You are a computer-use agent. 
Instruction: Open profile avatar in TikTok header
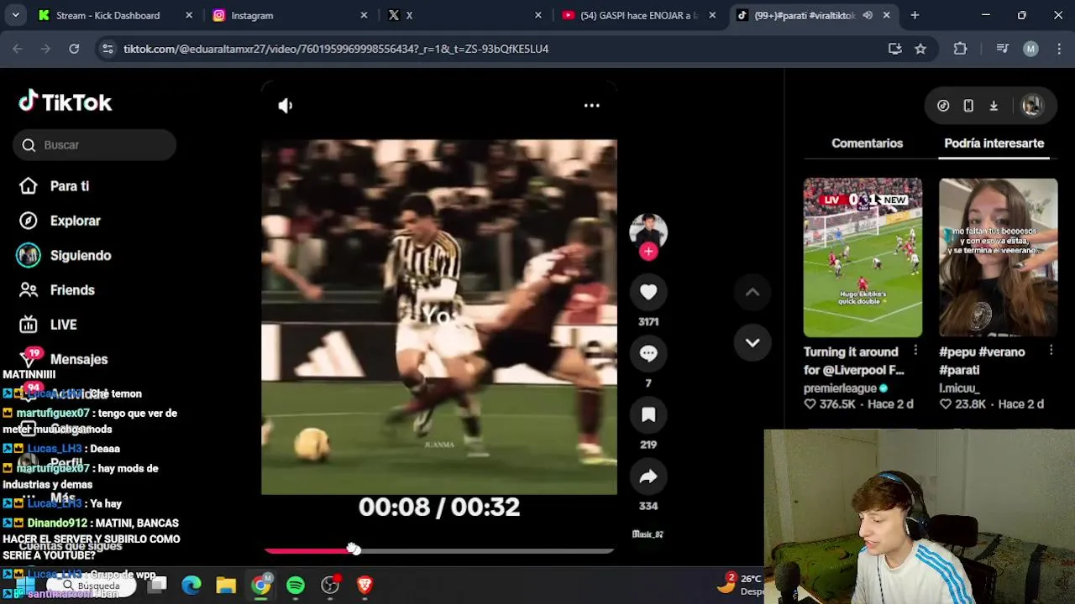[x=1031, y=106]
